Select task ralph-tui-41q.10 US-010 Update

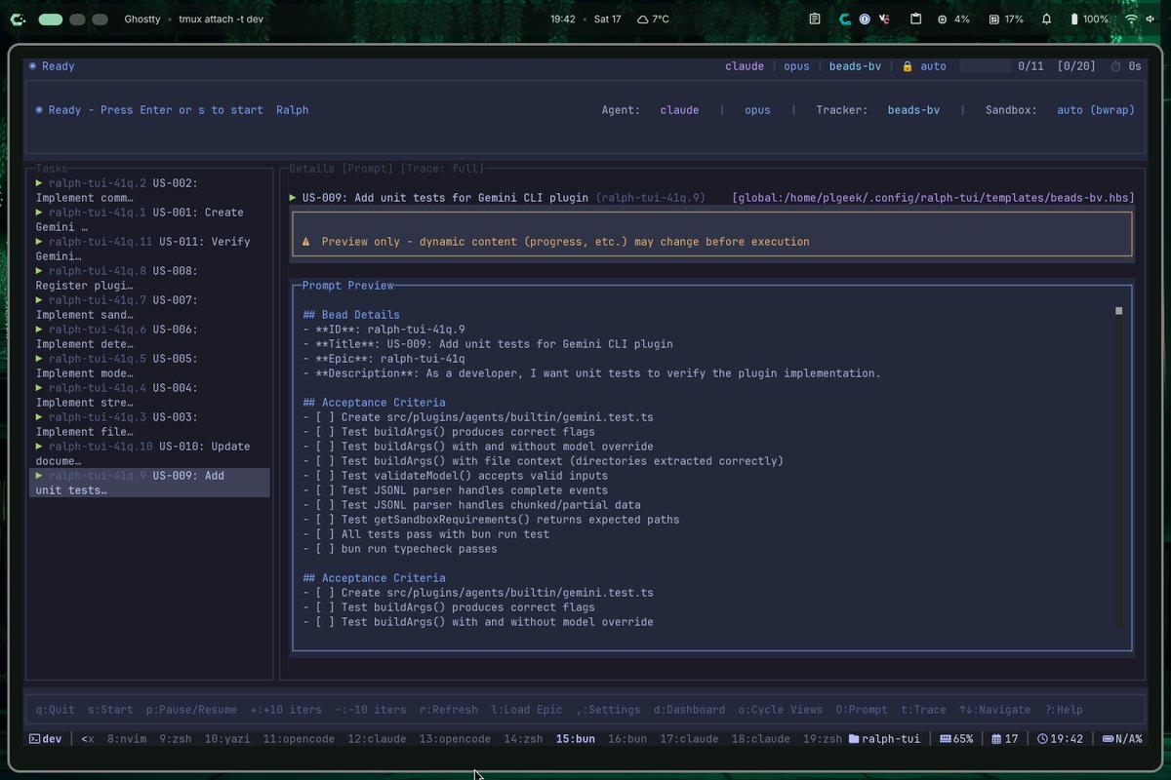[150, 453]
